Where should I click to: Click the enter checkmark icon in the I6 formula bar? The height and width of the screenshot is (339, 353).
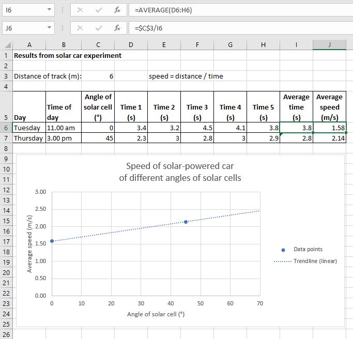[99, 10]
